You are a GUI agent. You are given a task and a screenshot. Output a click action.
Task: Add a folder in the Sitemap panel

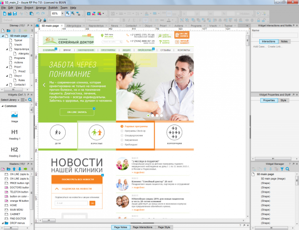(9, 31)
